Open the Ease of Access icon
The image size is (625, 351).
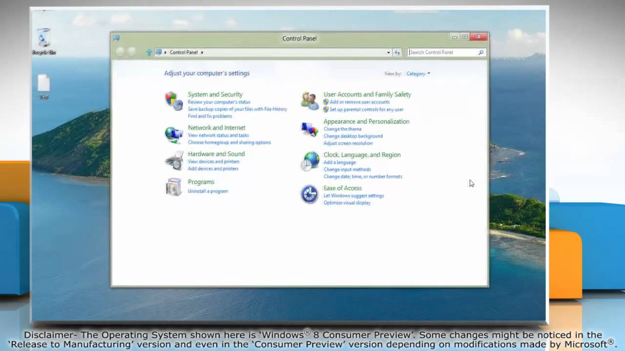310,194
